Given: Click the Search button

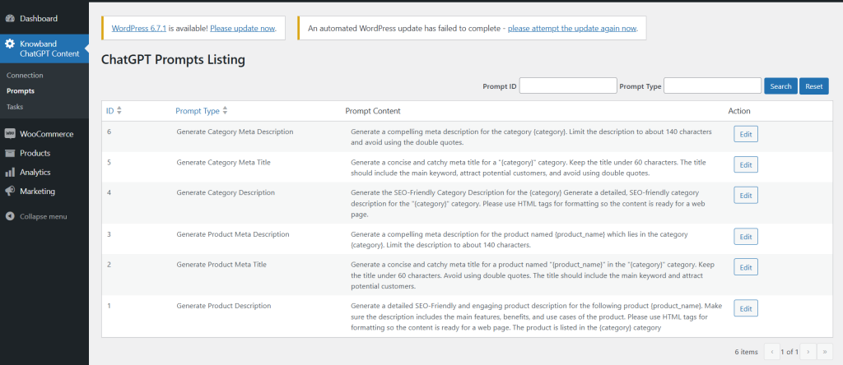Looking at the screenshot, I should [780, 85].
